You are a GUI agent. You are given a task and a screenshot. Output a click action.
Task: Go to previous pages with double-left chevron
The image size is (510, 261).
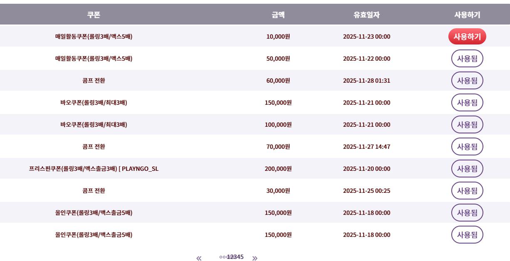click(x=199, y=258)
